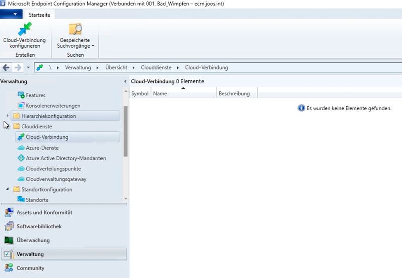
Task: Click Cloudverwaltungsgateway cloud icon
Action: 21,179
